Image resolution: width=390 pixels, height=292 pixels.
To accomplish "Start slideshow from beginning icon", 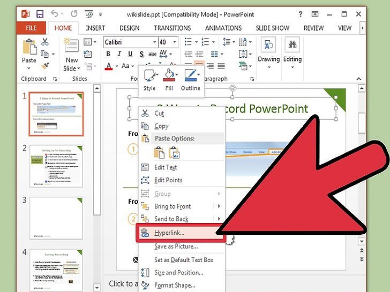I will click(x=89, y=14).
